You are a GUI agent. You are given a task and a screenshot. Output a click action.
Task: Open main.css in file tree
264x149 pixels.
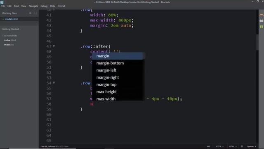(x=9, y=45)
